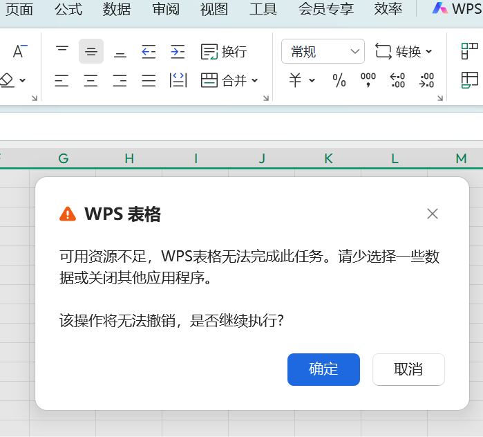This screenshot has width=483, height=437.
Task: Open the conditional formatting icon
Action: [470, 51]
